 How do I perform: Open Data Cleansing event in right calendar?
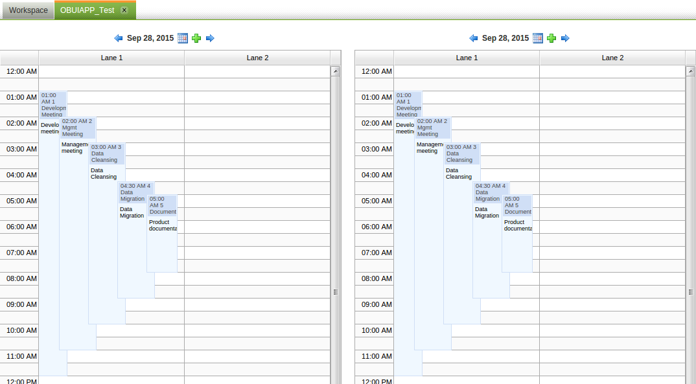pos(461,153)
